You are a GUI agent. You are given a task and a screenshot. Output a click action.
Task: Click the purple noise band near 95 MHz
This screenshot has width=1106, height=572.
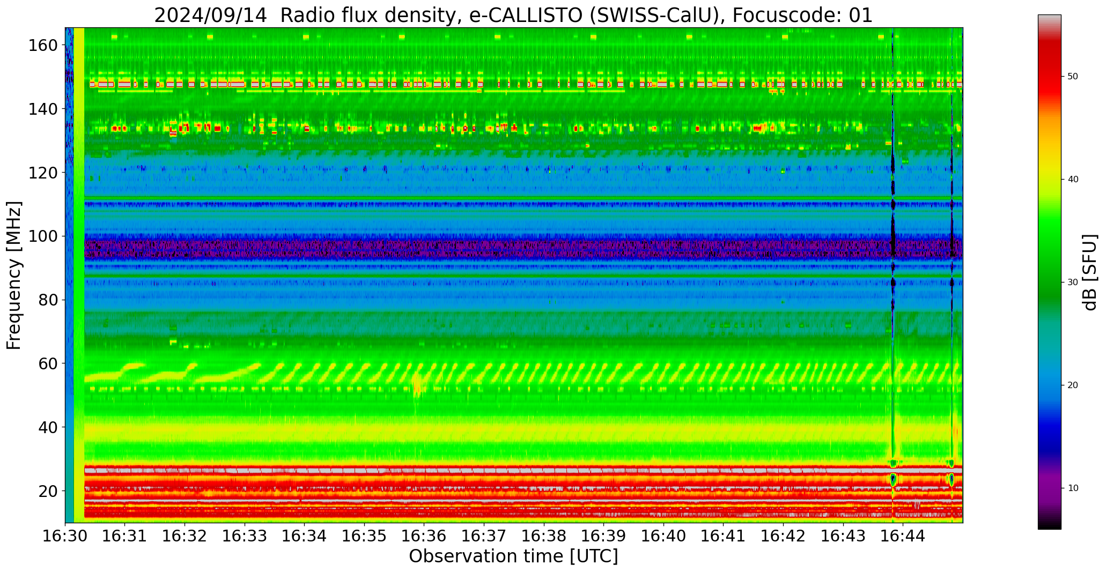coord(523,249)
